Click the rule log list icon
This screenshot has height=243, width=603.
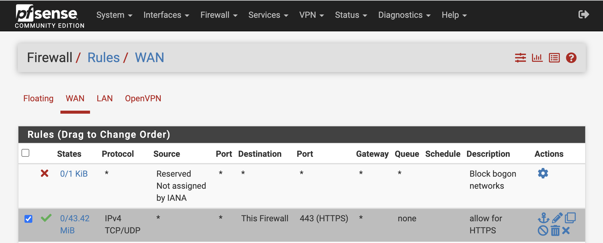tap(554, 58)
